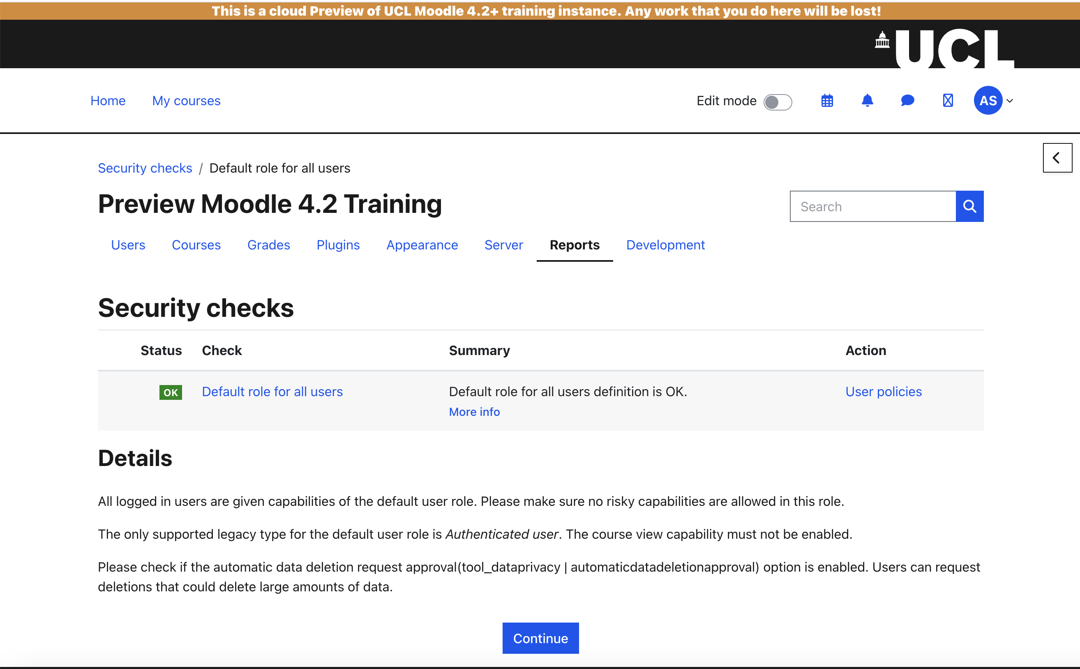Switch to the Development tab
Viewport: 1080px width, 669px height.
click(665, 245)
